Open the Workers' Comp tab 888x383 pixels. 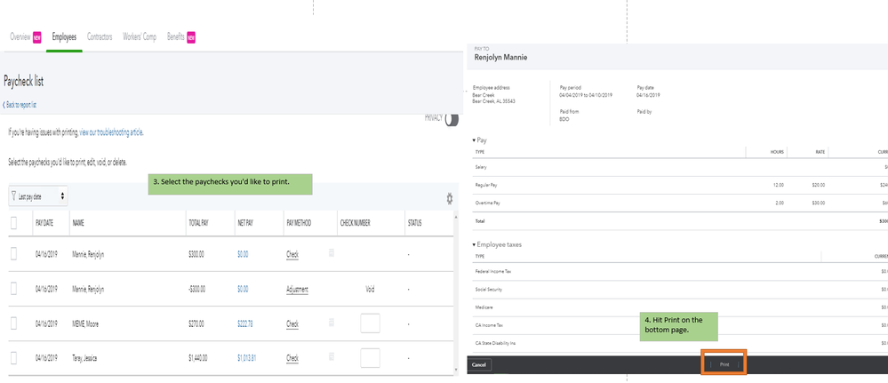point(140,37)
